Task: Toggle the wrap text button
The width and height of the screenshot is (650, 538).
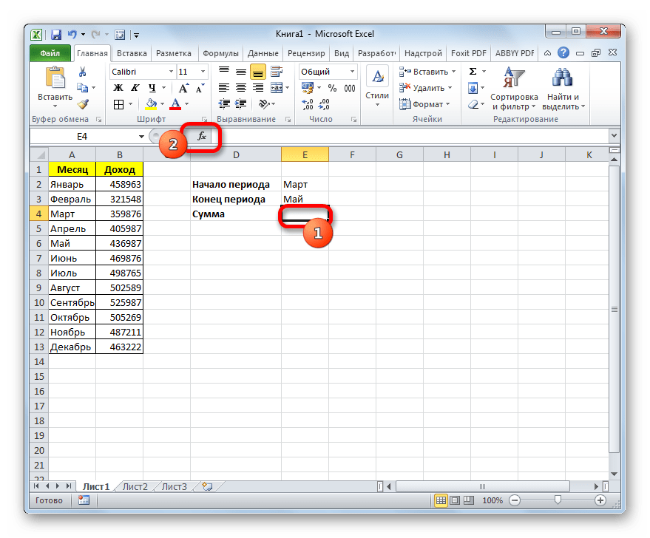Action: point(276,72)
